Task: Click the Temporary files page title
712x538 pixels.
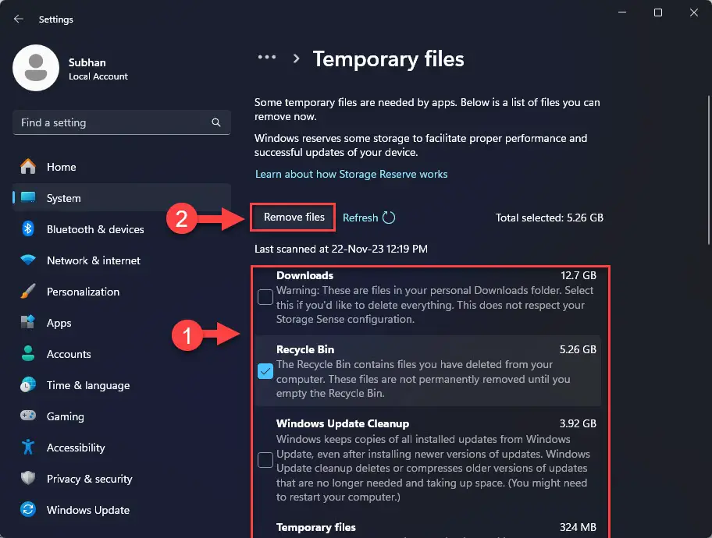Action: 389,59
